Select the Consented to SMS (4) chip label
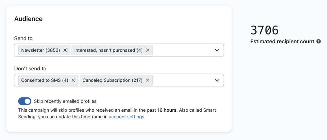 [44, 80]
